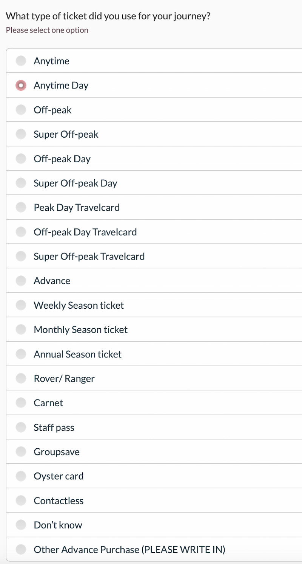Pick the Peak Day Travelcard option
The width and height of the screenshot is (302, 564).
pos(21,208)
